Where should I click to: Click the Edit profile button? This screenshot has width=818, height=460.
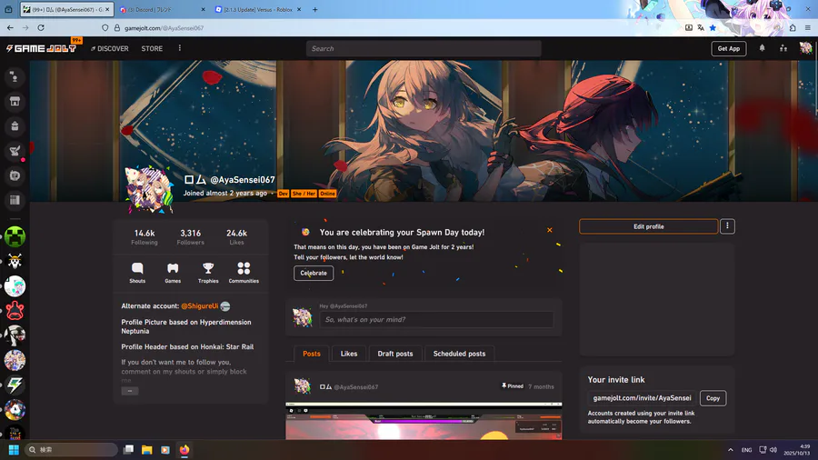coord(648,226)
